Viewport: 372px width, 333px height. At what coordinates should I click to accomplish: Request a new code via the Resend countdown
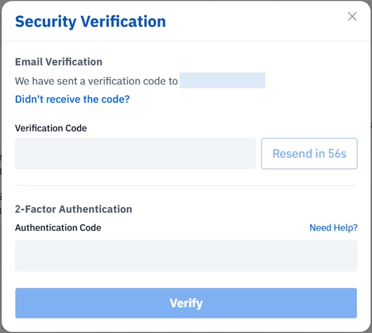[x=309, y=153]
